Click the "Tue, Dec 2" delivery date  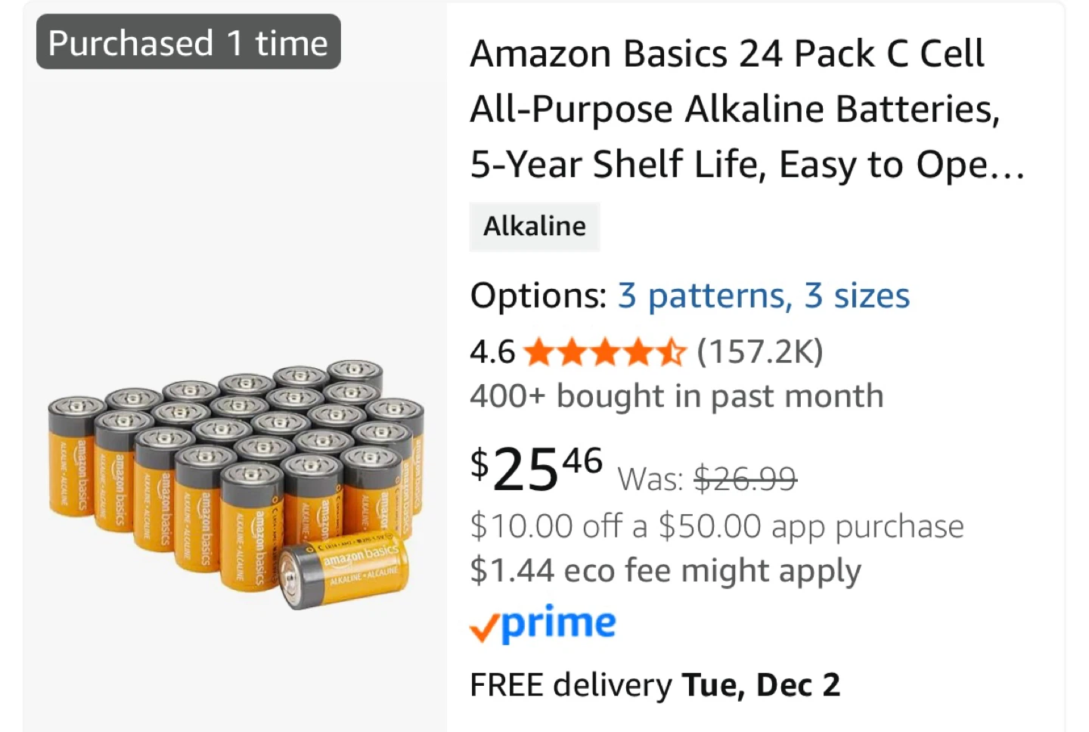click(761, 685)
